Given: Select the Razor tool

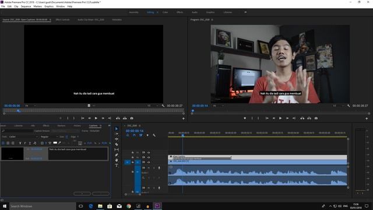Looking at the screenshot, I should tap(117, 144).
